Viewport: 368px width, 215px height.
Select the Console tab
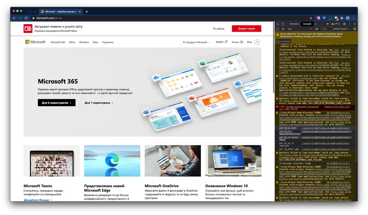coord(307,24)
